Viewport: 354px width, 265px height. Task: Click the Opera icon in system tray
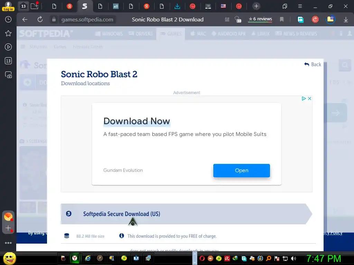tap(202, 258)
